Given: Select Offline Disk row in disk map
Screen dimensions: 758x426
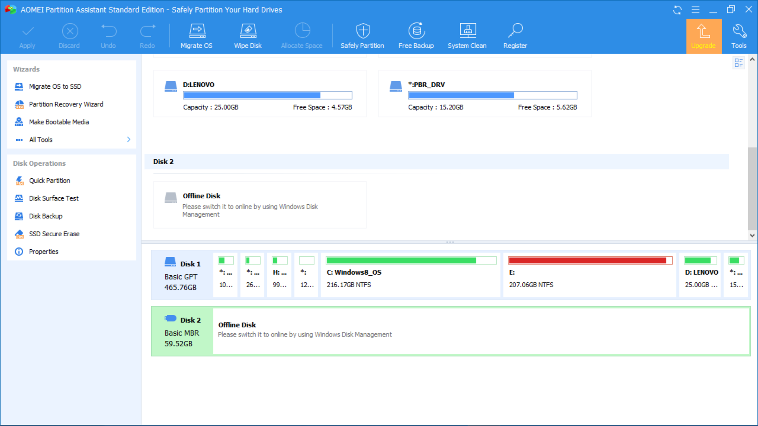Looking at the screenshot, I should coord(481,331).
